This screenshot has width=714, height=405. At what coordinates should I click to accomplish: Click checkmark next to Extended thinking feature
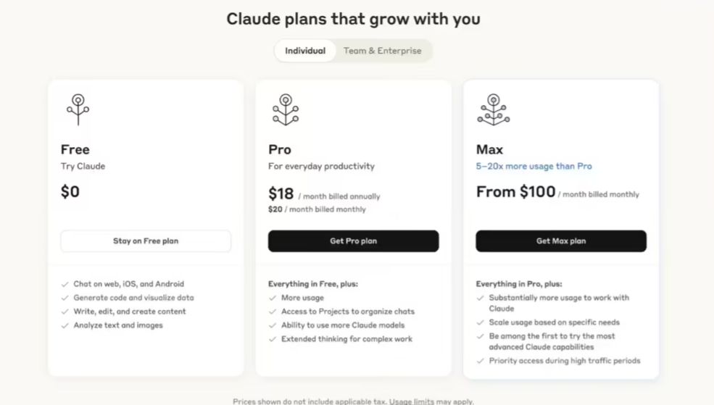tap(273, 339)
